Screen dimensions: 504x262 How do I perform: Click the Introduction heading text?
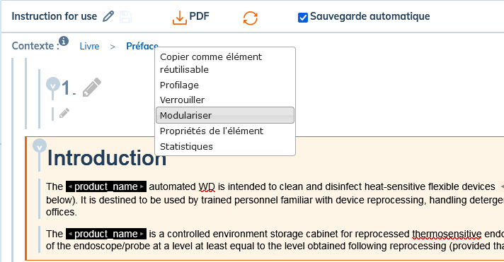pyautogui.click(x=107, y=157)
